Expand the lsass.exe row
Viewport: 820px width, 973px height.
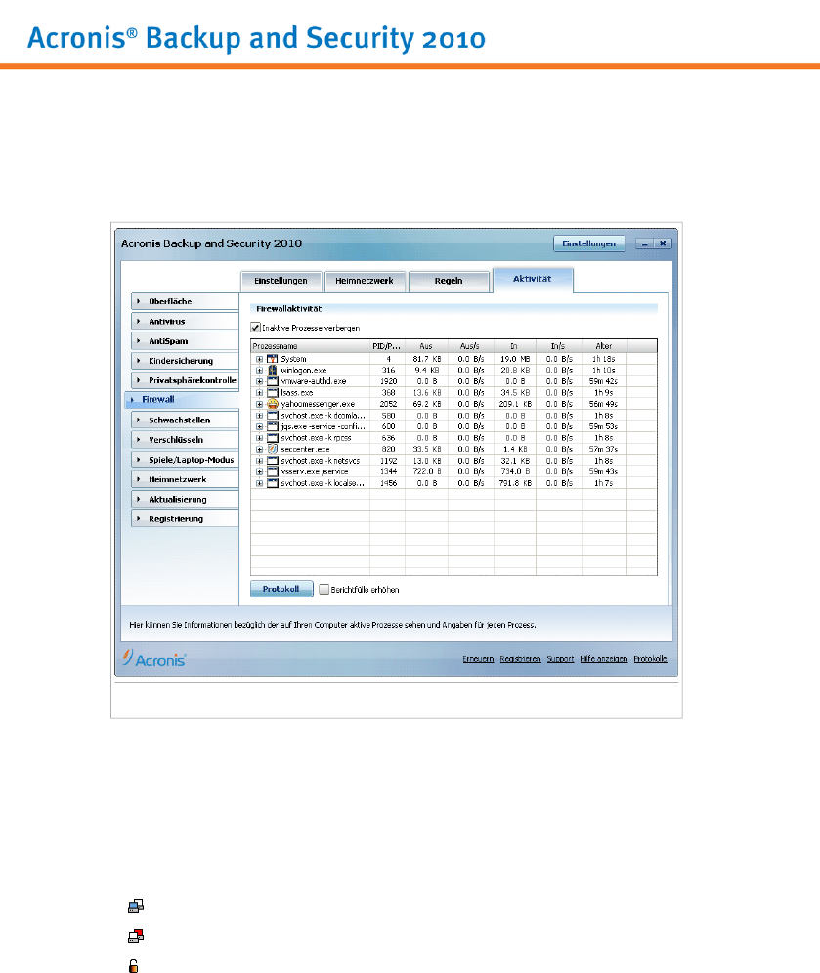[x=259, y=393]
